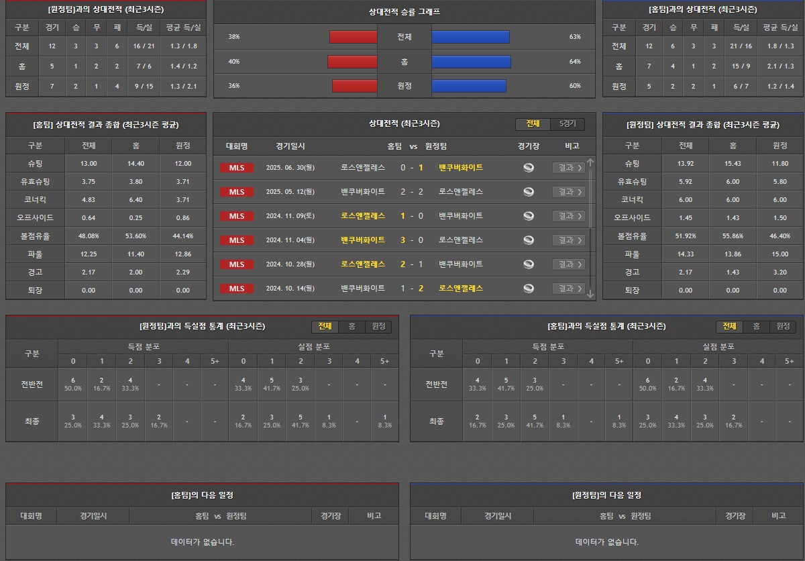Select 홈 filter in away-team goal stats panel
This screenshot has width=805, height=561.
tap(352, 327)
